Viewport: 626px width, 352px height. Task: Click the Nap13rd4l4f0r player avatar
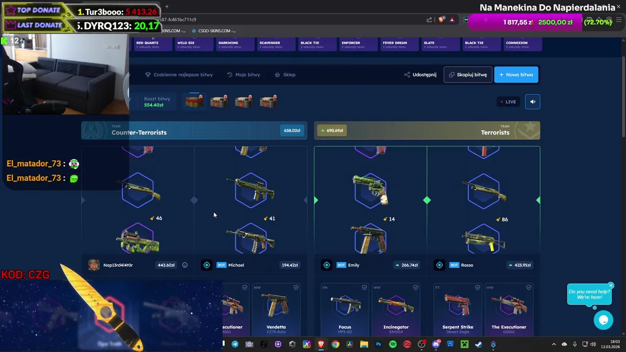93,265
